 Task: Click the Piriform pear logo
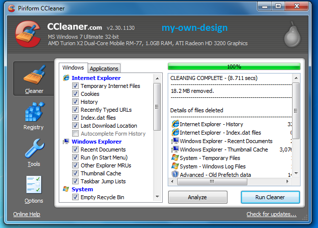pos(292,34)
